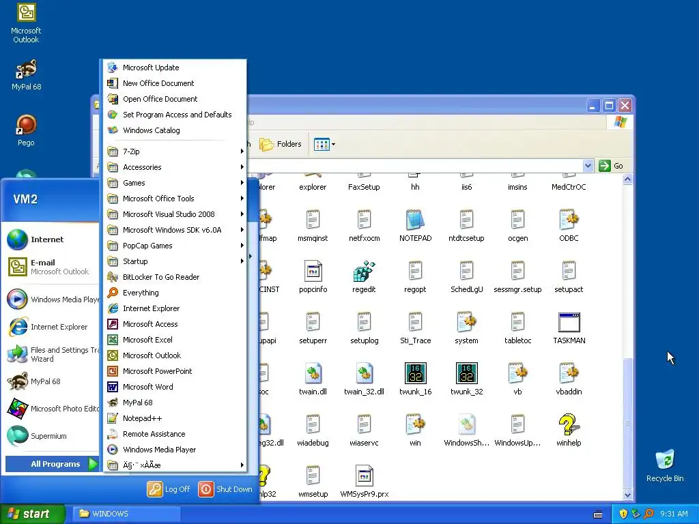This screenshot has height=524, width=699.
Task: Select the NOTEPAD file icon
Action: pyautogui.click(x=415, y=225)
